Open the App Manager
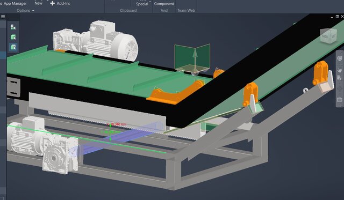This screenshot has width=344, height=200. pyautogui.click(x=15, y=4)
